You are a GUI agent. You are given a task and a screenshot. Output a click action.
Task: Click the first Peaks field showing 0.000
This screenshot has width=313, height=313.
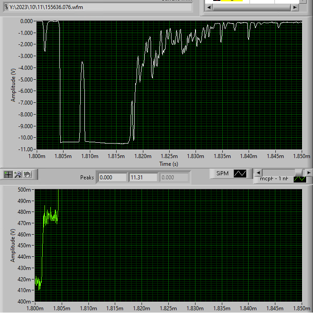tap(112, 178)
